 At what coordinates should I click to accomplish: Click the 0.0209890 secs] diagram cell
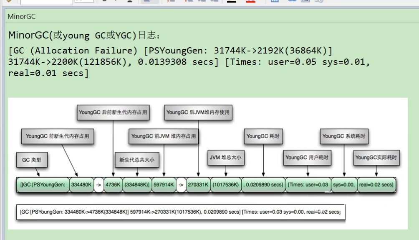(263, 185)
